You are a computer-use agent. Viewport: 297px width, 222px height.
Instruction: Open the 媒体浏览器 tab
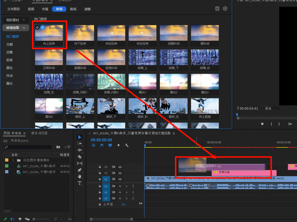[39, 133]
